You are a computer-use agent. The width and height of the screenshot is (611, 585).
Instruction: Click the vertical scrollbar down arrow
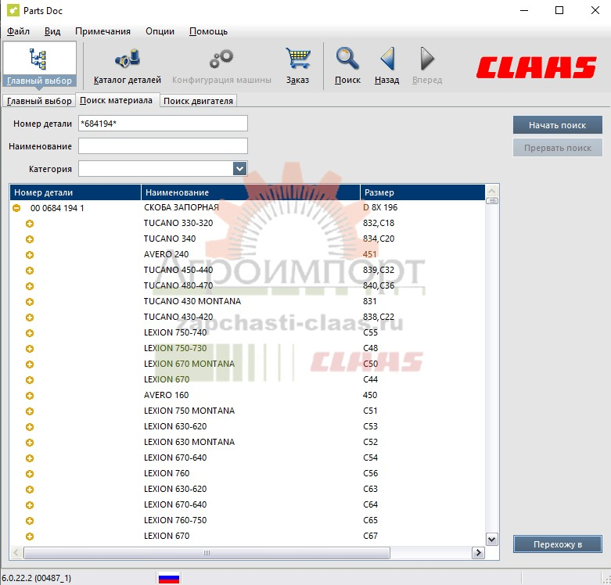click(x=492, y=540)
